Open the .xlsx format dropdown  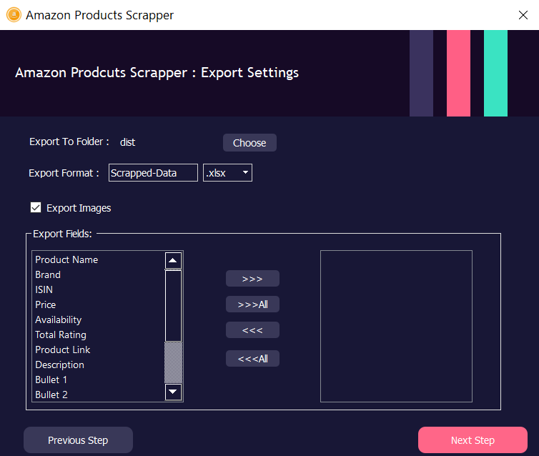(227, 172)
